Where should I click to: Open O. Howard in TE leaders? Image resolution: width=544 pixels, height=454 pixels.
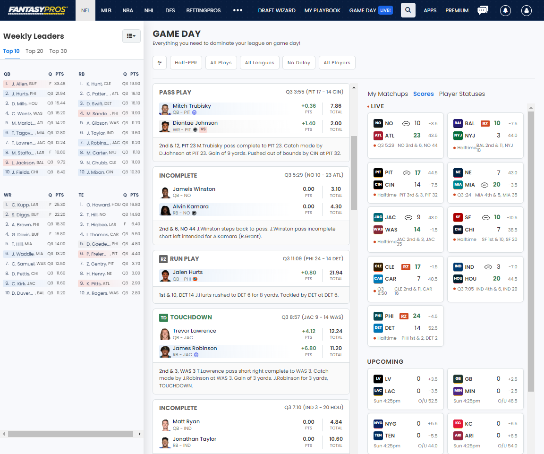pos(110,205)
